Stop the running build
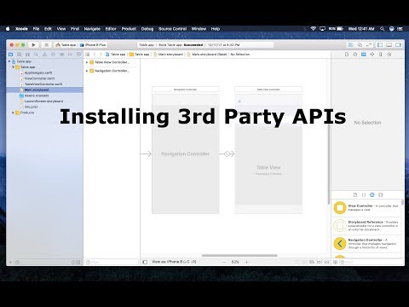Viewport: 409px width, 307px height. coord(46,45)
